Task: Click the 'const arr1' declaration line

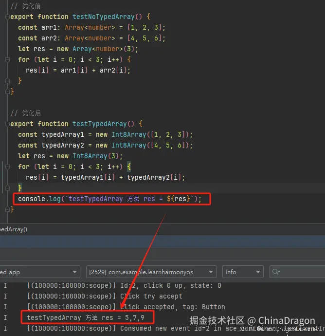Action: click(91, 27)
